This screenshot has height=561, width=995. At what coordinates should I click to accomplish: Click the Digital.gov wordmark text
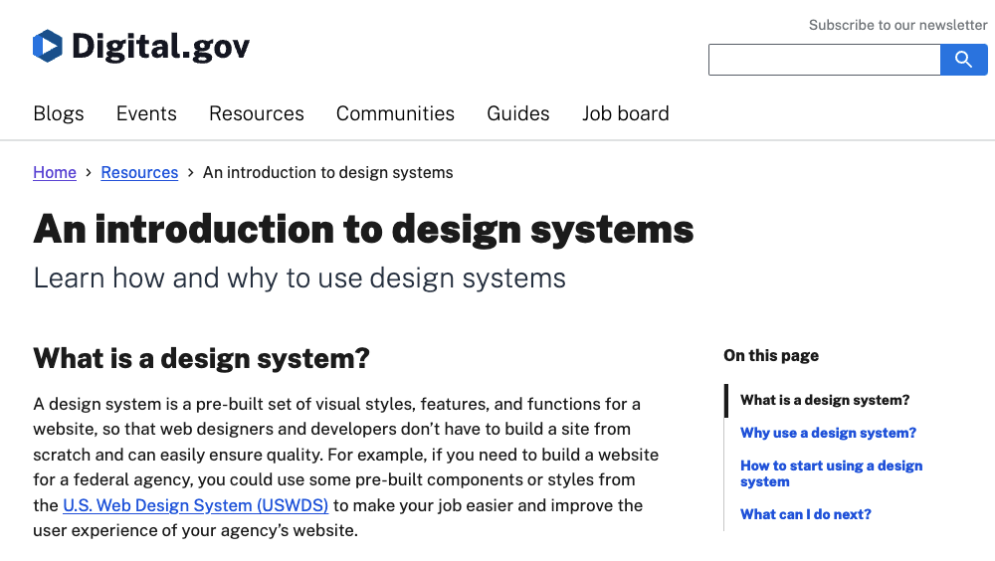pyautogui.click(x=160, y=46)
